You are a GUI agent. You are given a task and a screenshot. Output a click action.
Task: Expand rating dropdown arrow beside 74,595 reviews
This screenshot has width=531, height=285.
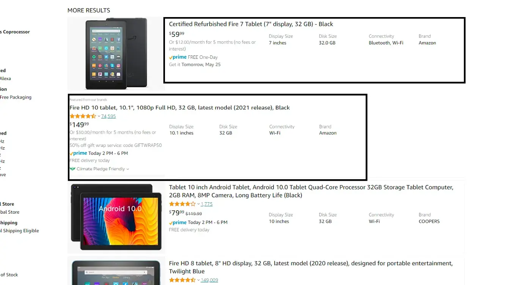point(99,117)
